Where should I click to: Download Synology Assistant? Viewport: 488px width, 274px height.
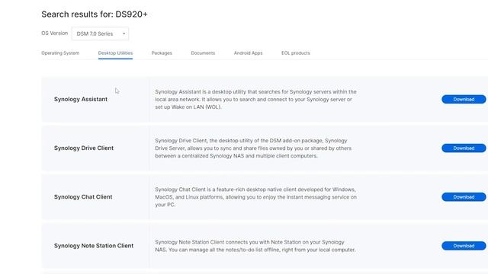pos(464,100)
